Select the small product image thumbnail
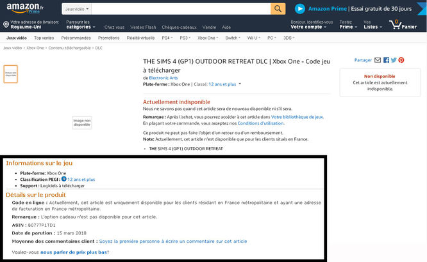The image size is (427, 262). point(11,74)
